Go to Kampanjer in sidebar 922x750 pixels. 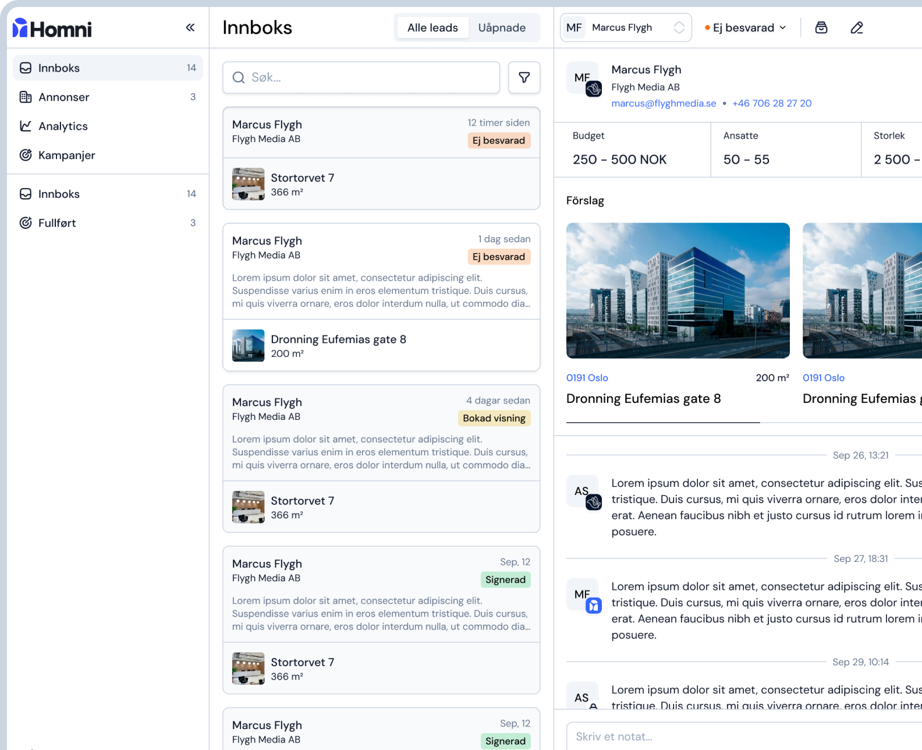tap(66, 155)
